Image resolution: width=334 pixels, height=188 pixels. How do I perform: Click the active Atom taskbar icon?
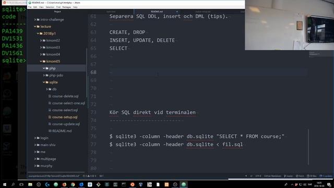[183, 184]
